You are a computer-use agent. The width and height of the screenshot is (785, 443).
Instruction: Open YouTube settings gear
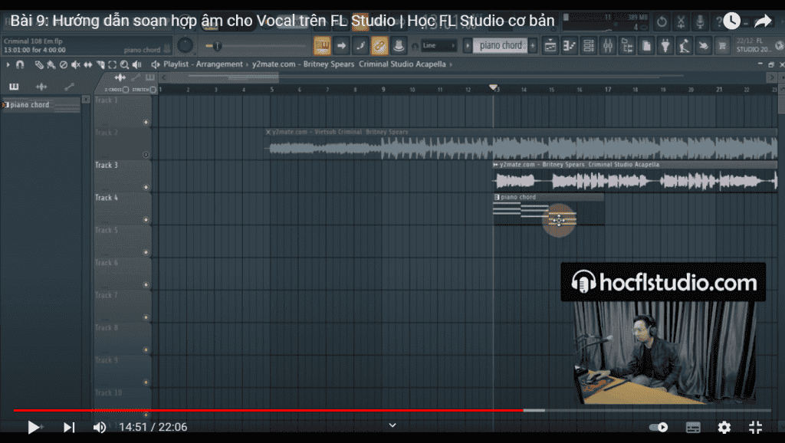pos(724,428)
